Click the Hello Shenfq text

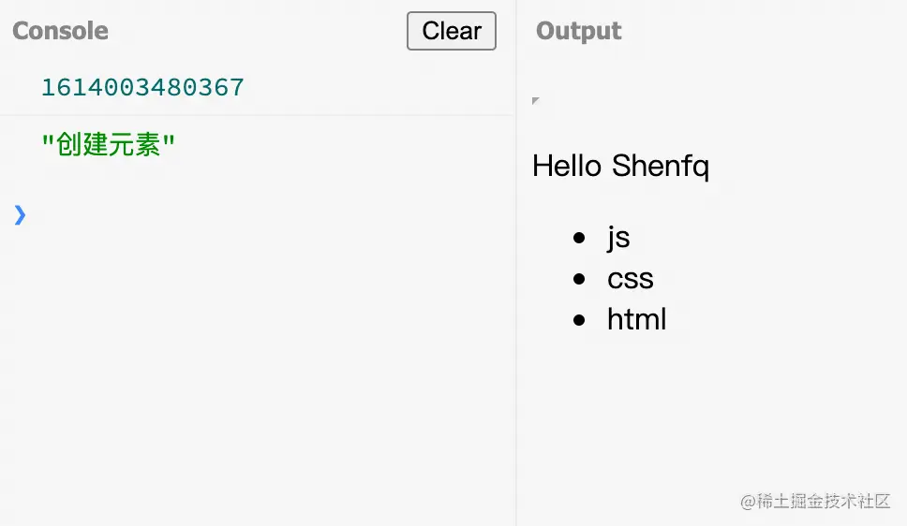(620, 167)
